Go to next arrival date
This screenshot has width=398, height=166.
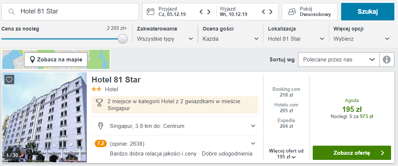[x=209, y=12]
